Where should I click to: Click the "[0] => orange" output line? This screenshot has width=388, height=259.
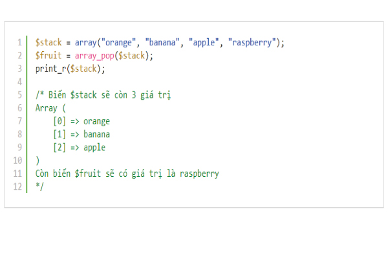tap(81, 121)
